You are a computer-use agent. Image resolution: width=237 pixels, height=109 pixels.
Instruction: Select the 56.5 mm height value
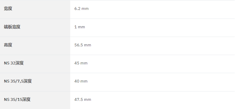click(83, 45)
